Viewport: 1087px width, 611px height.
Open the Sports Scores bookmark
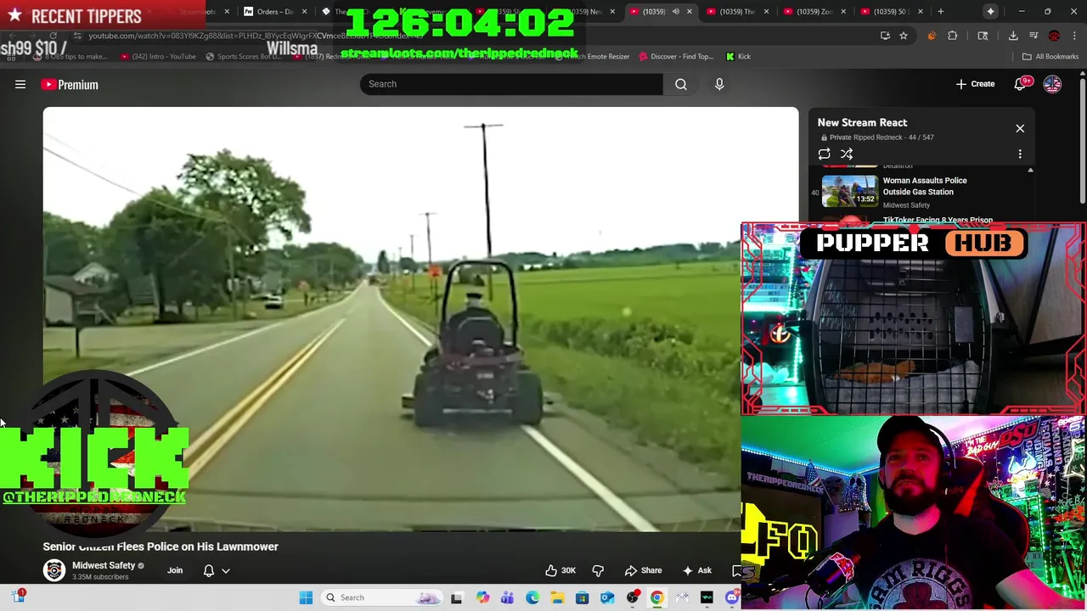[x=244, y=57]
